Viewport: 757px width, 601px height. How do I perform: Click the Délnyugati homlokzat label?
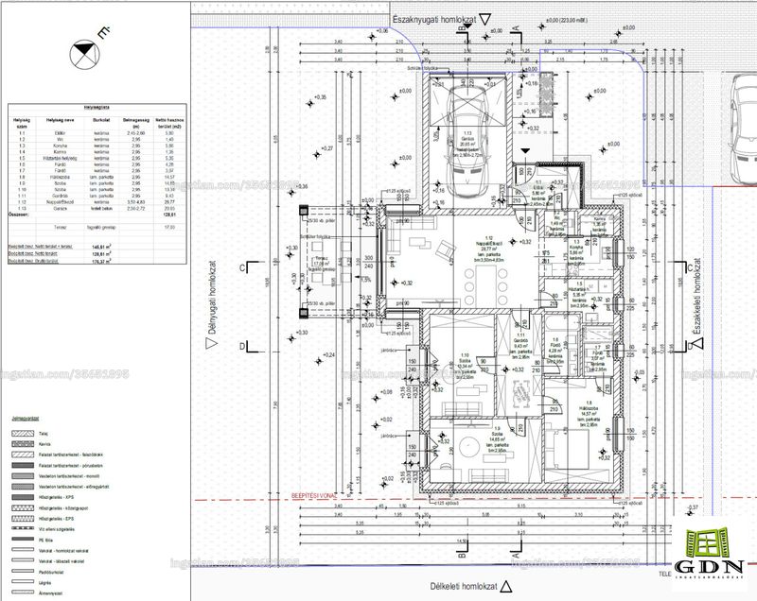point(212,298)
